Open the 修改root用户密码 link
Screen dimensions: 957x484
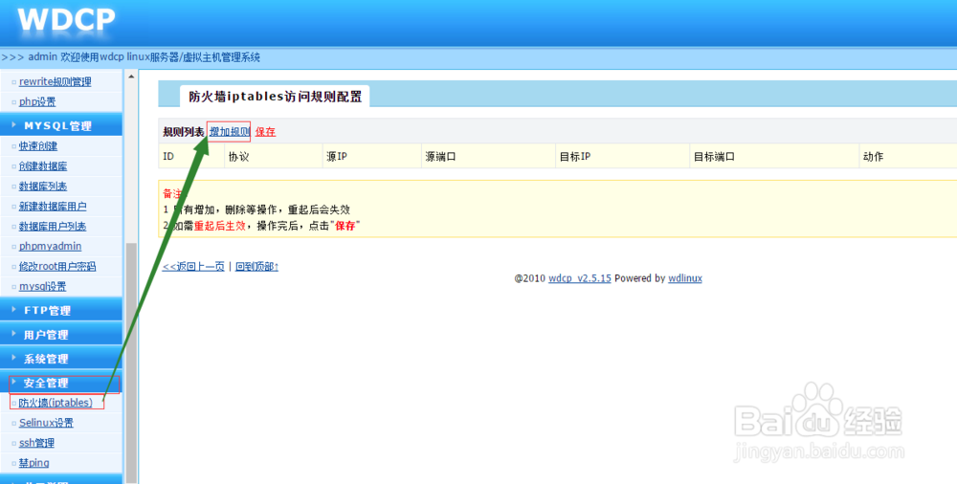click(x=57, y=266)
